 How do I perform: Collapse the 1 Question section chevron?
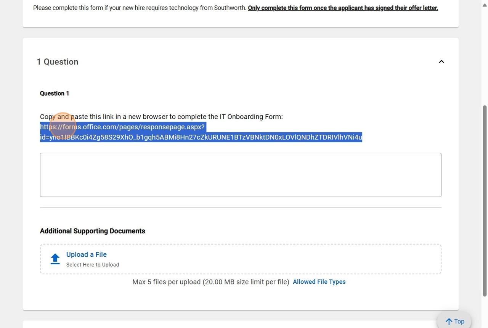point(441,62)
